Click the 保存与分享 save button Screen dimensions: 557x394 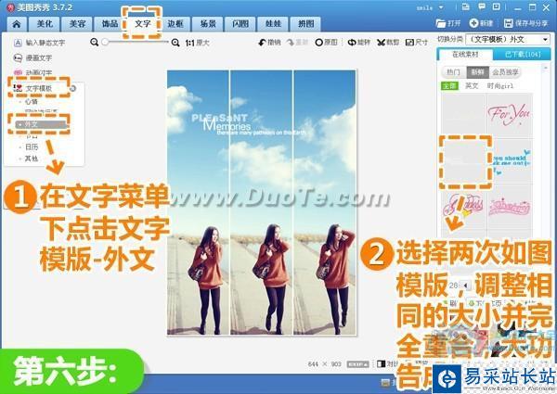coord(525,23)
